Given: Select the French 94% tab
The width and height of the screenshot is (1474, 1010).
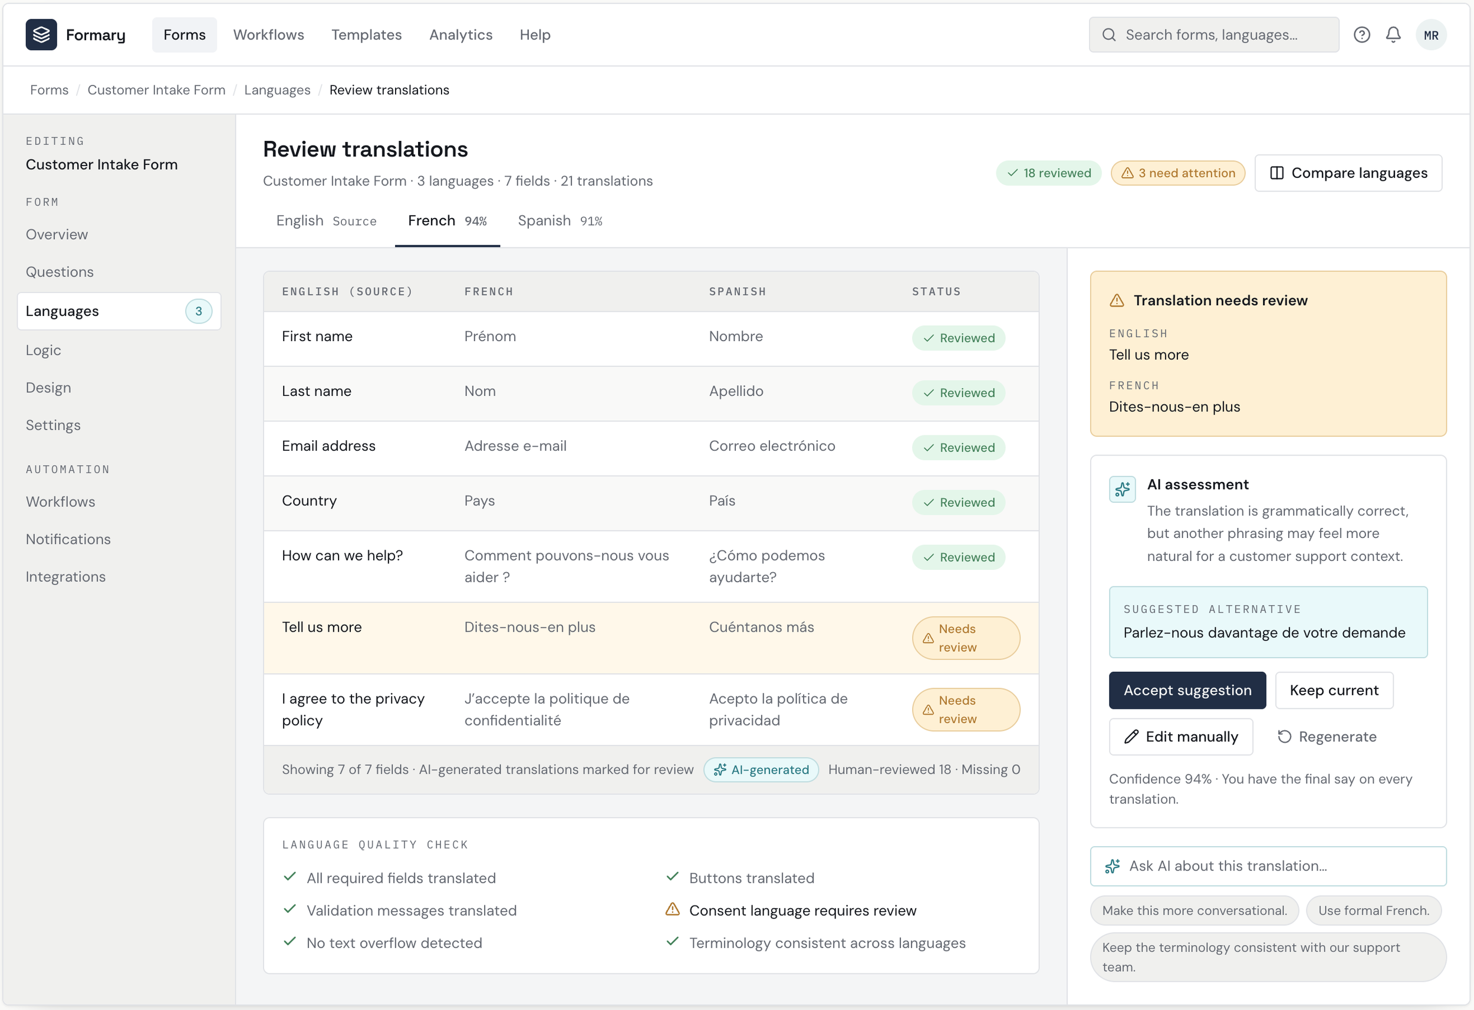Looking at the screenshot, I should click(447, 220).
